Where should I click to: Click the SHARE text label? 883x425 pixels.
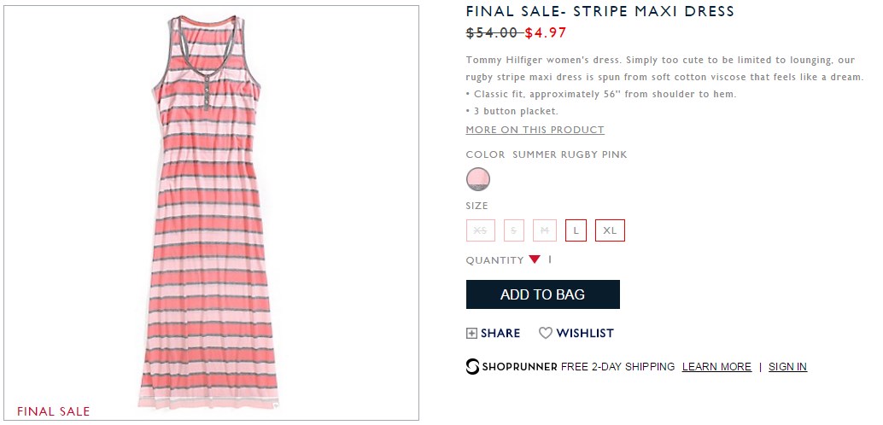pos(500,333)
